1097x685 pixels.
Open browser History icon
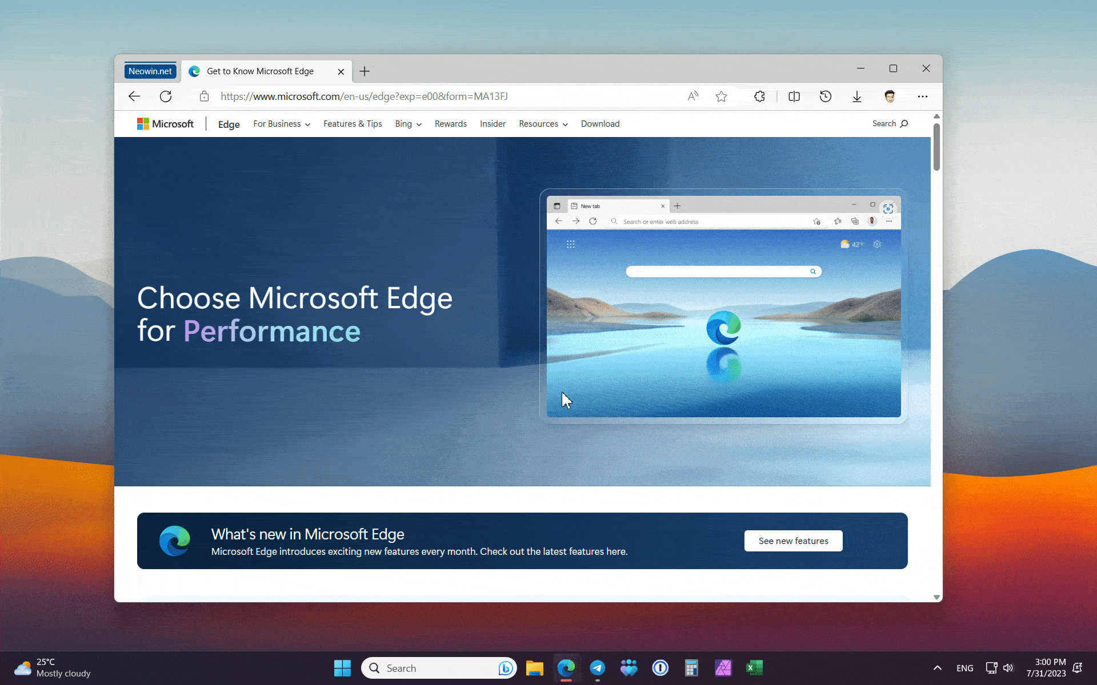[825, 96]
